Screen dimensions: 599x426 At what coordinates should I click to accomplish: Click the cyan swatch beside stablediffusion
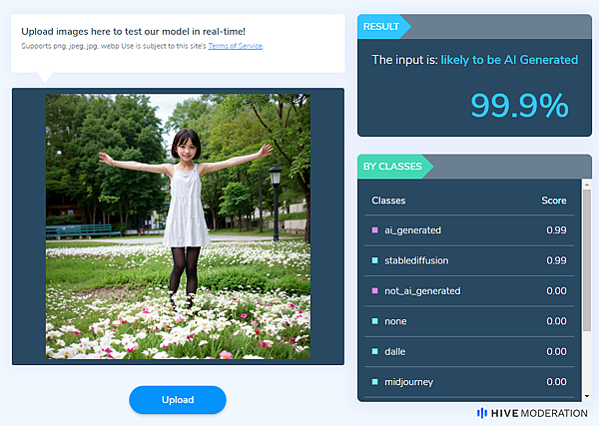[x=374, y=260]
